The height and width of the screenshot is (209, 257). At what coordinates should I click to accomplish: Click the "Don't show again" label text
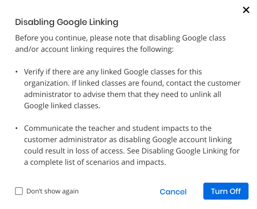52,191
